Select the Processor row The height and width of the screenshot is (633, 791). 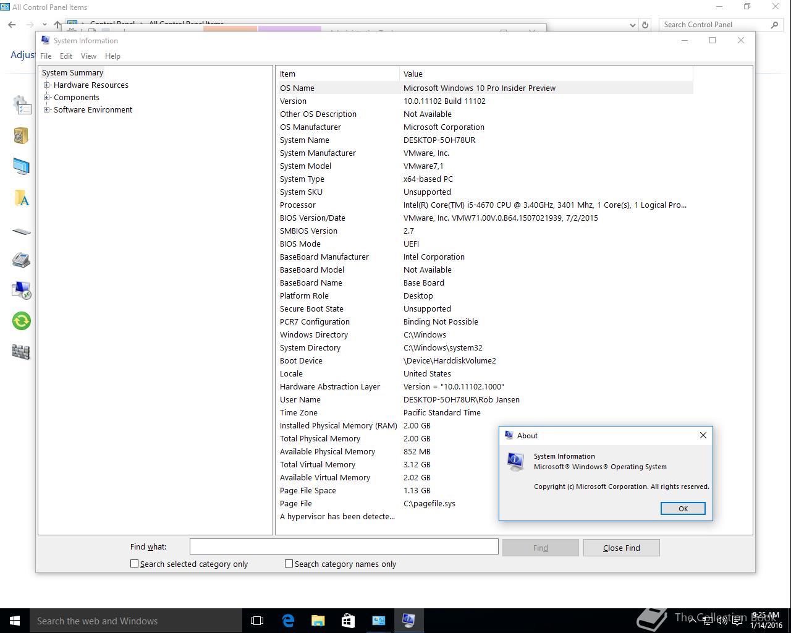485,205
